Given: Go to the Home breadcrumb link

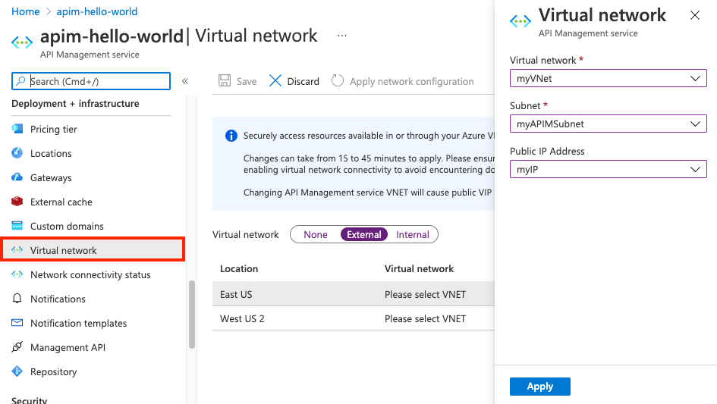Looking at the screenshot, I should (x=26, y=12).
